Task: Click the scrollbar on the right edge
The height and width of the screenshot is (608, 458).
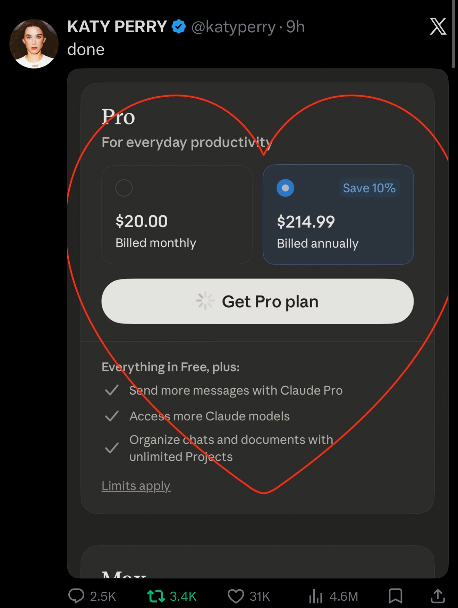Action: (453, 35)
